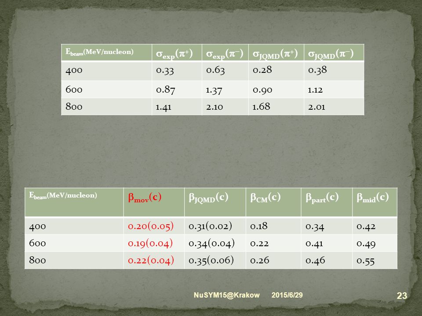The width and height of the screenshot is (422, 316).
Task: Pick the βCM value 0.26
Action: pos(260,260)
